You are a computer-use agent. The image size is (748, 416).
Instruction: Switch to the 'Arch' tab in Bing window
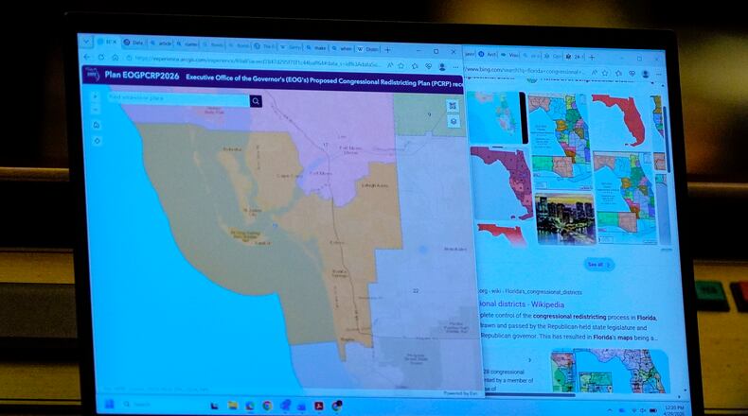tap(488, 54)
